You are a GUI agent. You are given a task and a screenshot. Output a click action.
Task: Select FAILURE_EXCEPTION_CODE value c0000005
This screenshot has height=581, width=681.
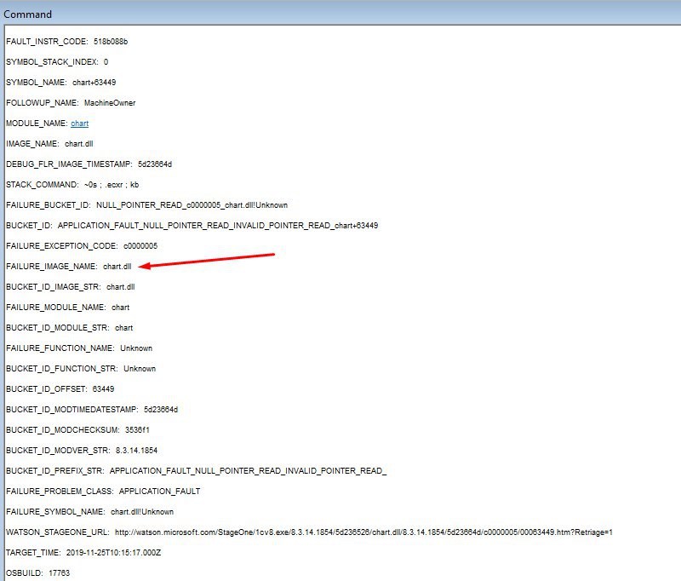140,246
